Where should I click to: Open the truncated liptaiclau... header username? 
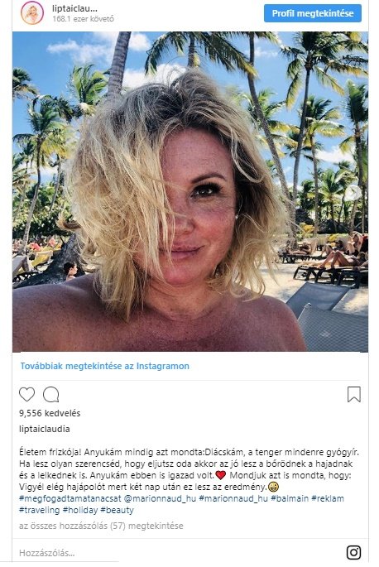(74, 8)
